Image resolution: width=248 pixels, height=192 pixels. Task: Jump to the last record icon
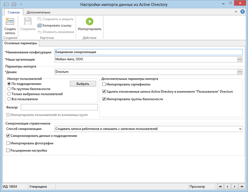[242, 186]
